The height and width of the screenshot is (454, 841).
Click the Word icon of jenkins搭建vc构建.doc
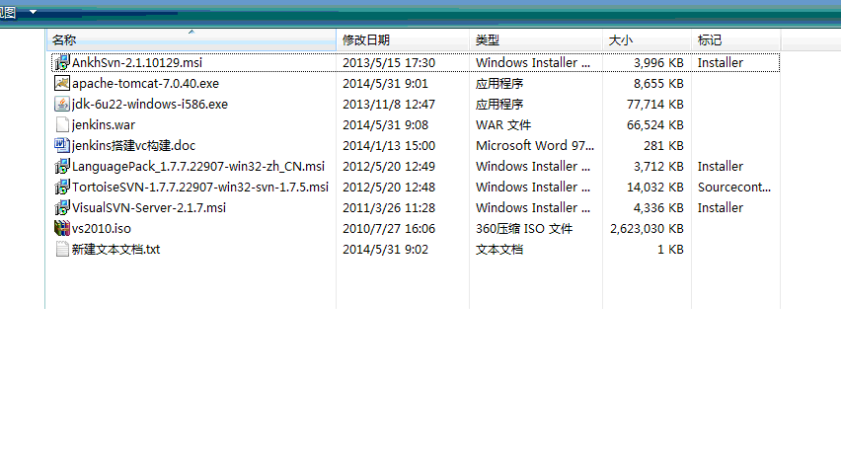point(62,145)
